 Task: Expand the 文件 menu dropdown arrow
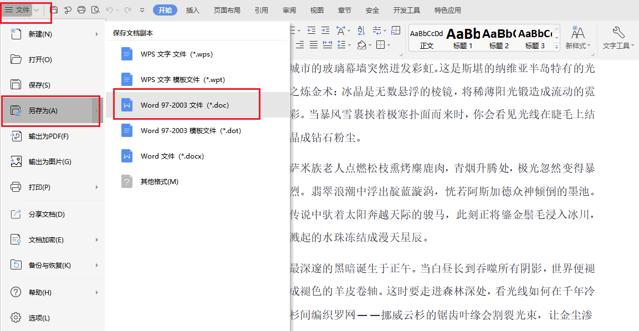click(x=37, y=9)
